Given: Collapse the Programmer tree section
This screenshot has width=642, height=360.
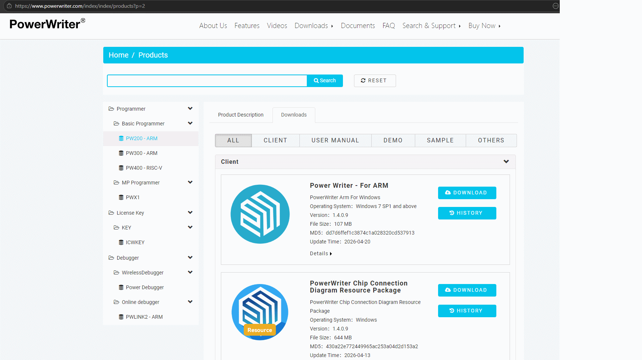Looking at the screenshot, I should (x=190, y=108).
